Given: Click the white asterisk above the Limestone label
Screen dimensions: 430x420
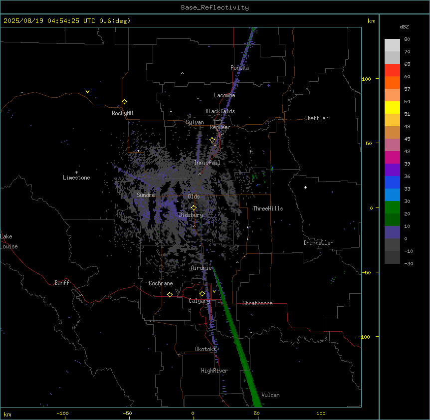Looking at the screenshot, I should (x=76, y=173).
